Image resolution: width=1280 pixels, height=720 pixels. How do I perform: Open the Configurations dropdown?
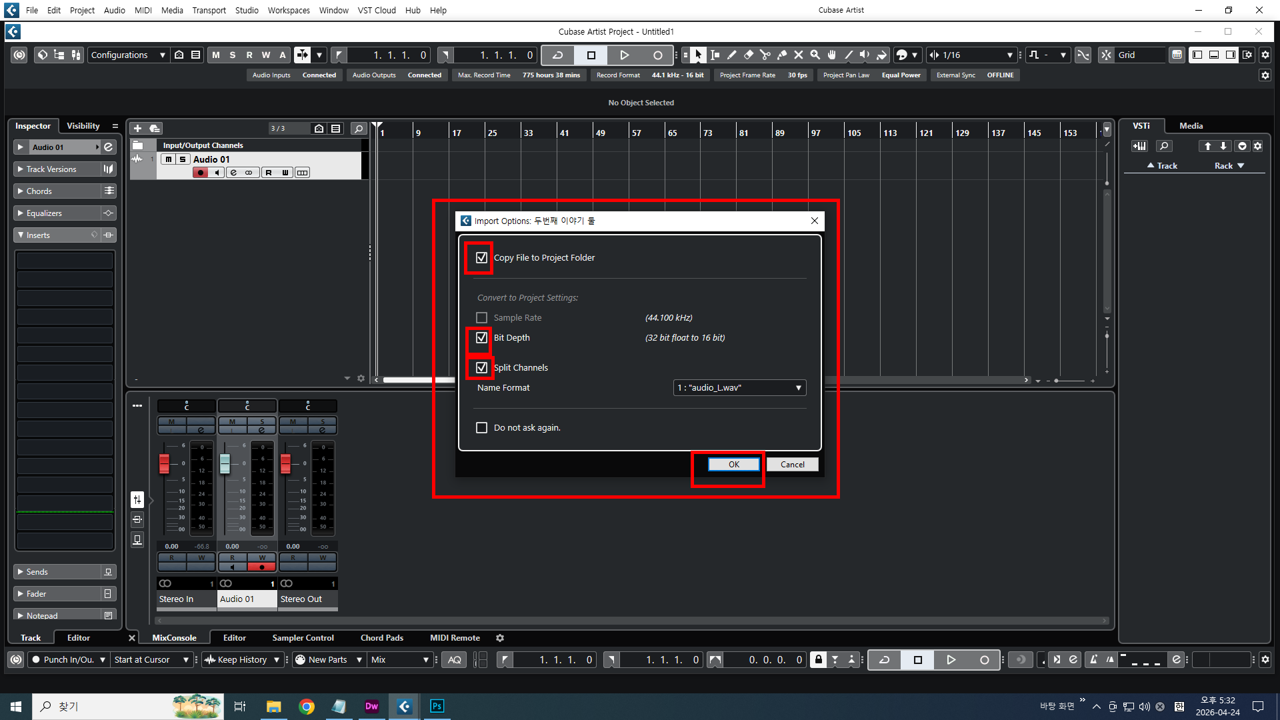point(127,55)
